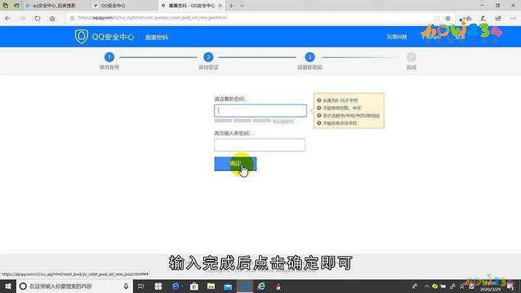Open Task View on taskbar
521x293 pixels.
point(141,286)
